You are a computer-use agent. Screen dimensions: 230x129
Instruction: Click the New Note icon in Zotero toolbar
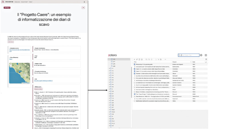tap(139, 59)
